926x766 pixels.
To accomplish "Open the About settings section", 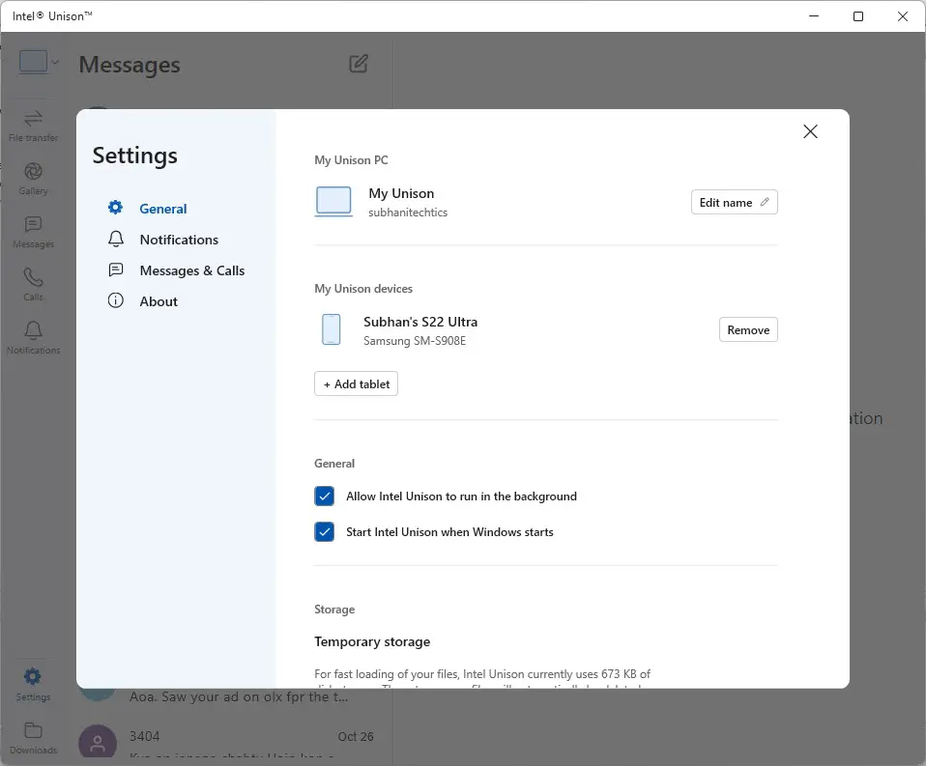I will pyautogui.click(x=159, y=301).
